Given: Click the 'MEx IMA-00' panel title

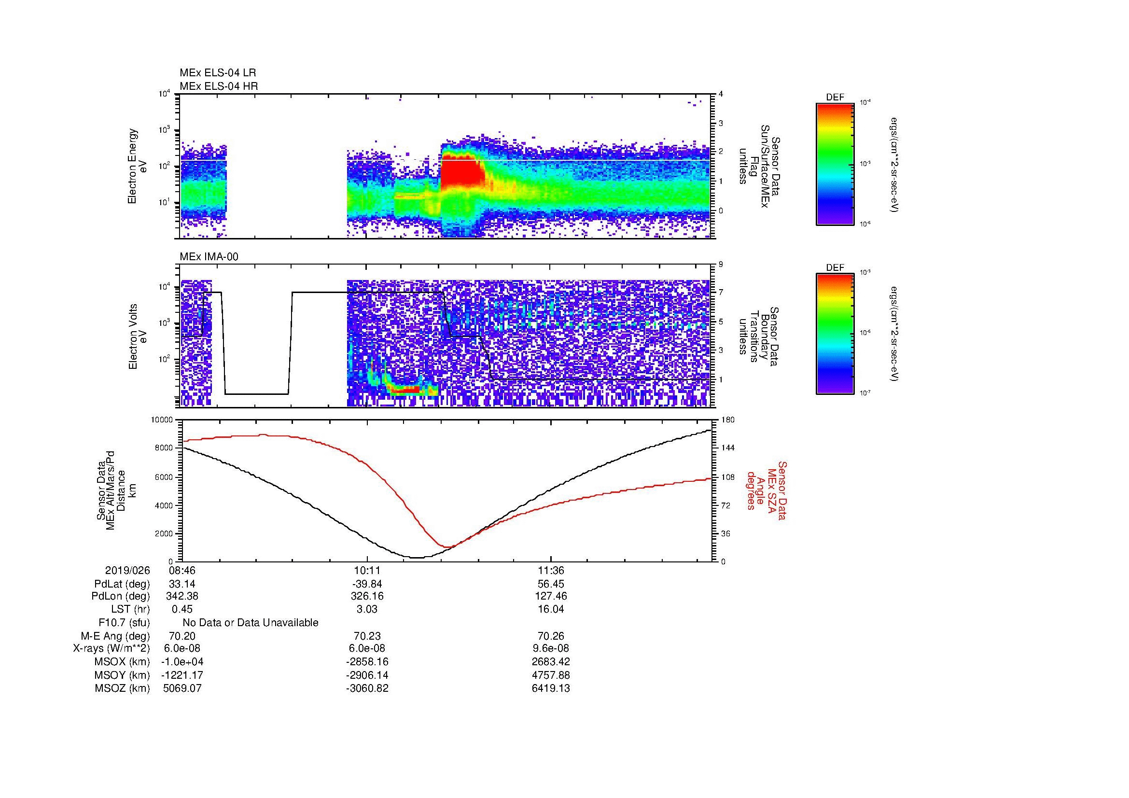Looking at the screenshot, I should pyautogui.click(x=209, y=257).
